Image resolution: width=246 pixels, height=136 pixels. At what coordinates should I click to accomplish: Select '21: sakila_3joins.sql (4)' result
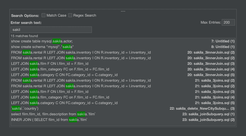point(215,97)
